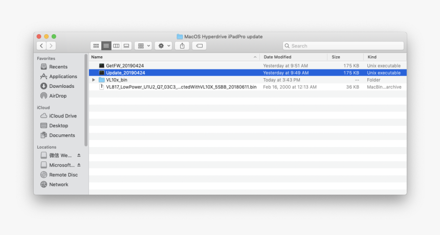Select the Update_20190424 file
Image resolution: width=440 pixels, height=235 pixels.
click(x=248, y=73)
